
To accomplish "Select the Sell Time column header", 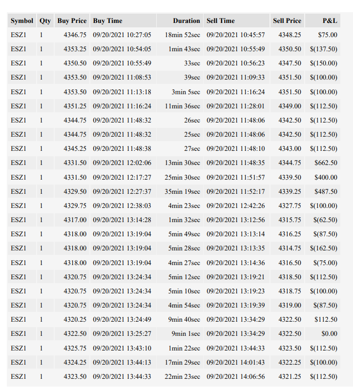I will point(236,21).
